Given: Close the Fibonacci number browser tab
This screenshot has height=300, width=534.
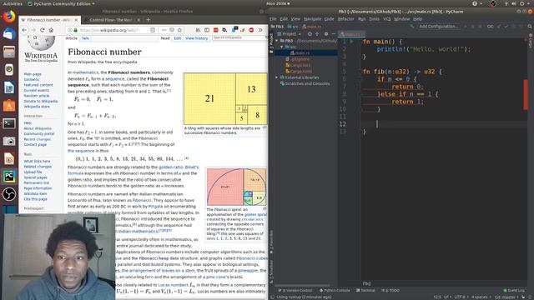Looking at the screenshot, I should point(76,20).
